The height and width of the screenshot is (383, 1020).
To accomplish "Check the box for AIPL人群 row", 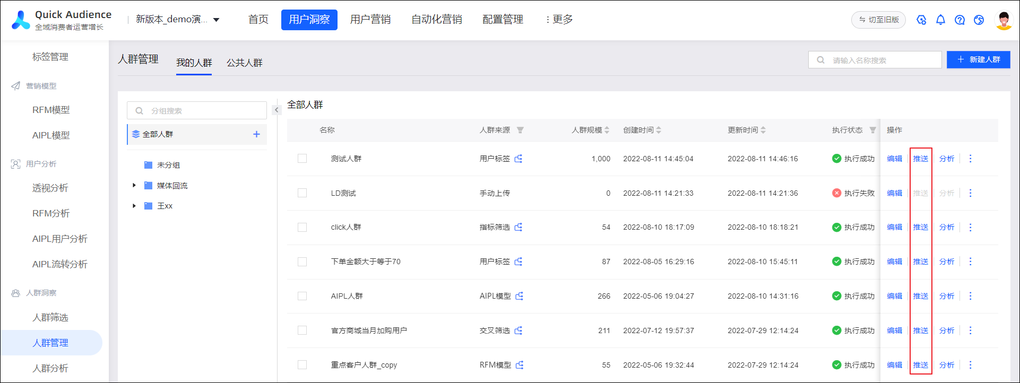I will [302, 296].
